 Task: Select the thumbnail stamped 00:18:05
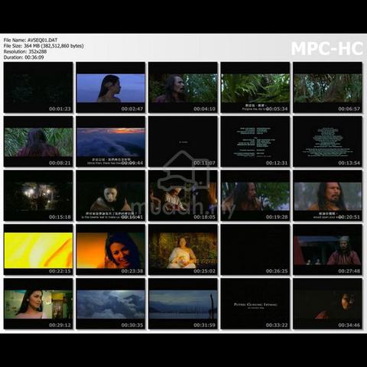[x=183, y=196]
